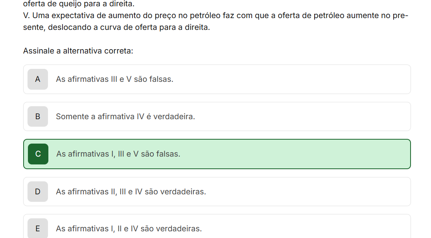431x238 pixels.
Task: Click "verdadeiras" in option E
Action: pyautogui.click(x=181, y=229)
